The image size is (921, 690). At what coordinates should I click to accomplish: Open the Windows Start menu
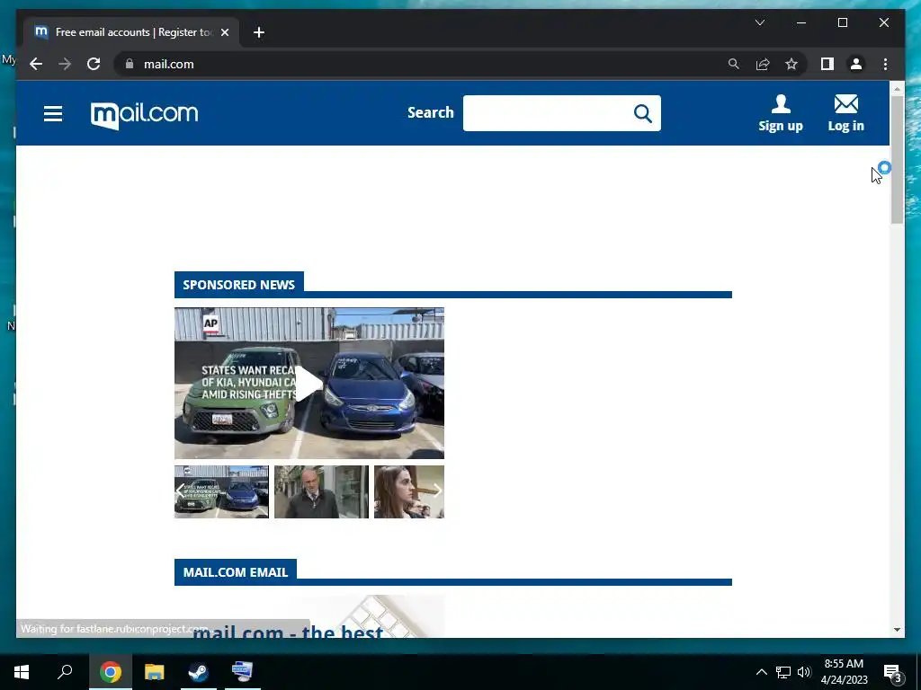coord(22,672)
